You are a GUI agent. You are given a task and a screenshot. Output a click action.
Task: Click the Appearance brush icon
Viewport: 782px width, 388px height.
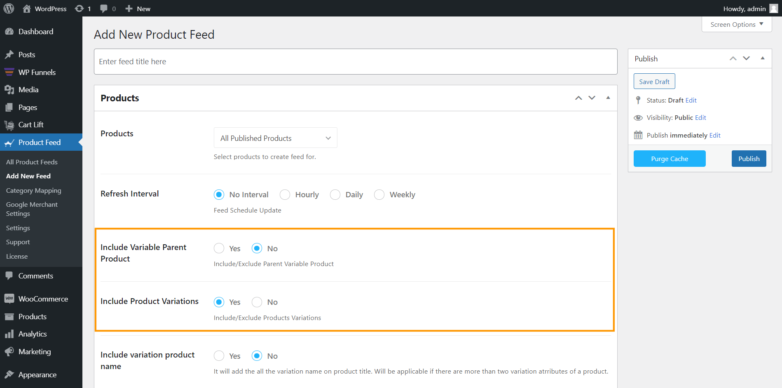(9, 375)
